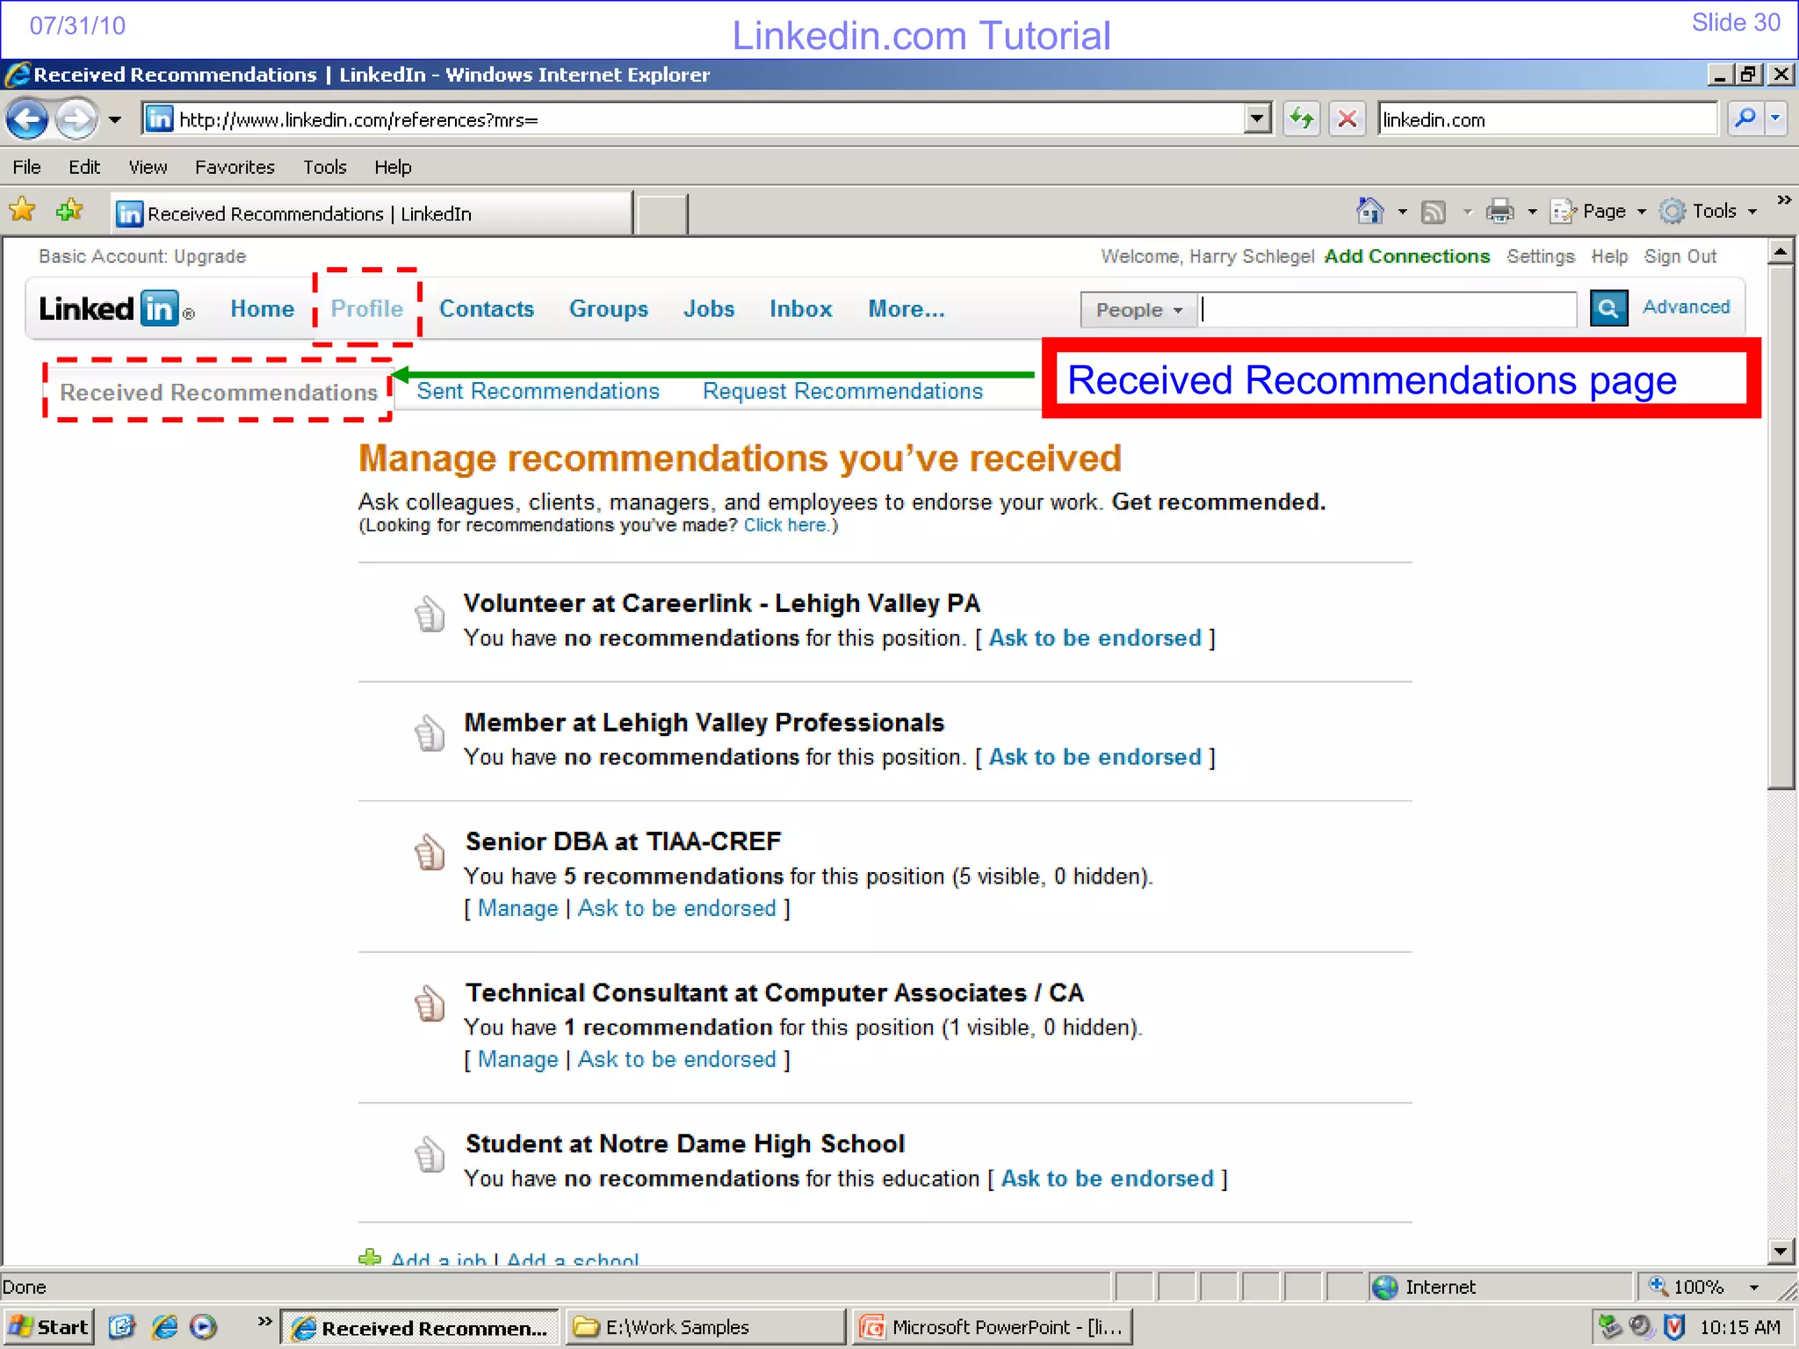This screenshot has height=1349, width=1799.
Task: Open the Groups navigation item
Action: point(609,309)
